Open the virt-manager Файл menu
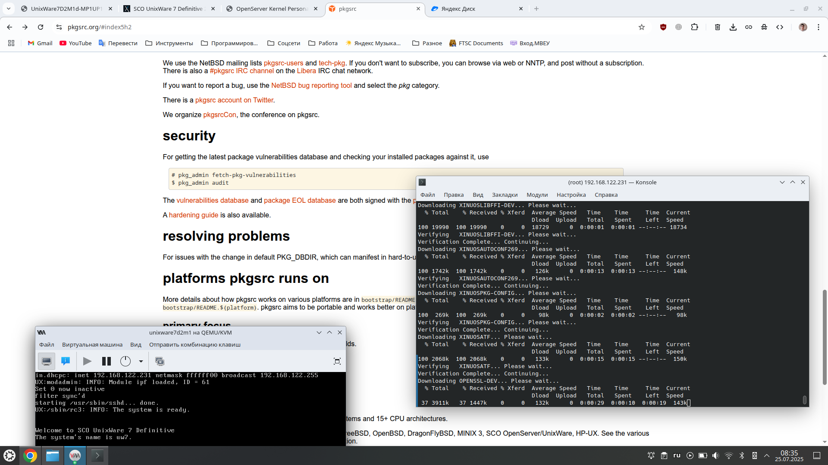The image size is (828, 465). point(47,344)
